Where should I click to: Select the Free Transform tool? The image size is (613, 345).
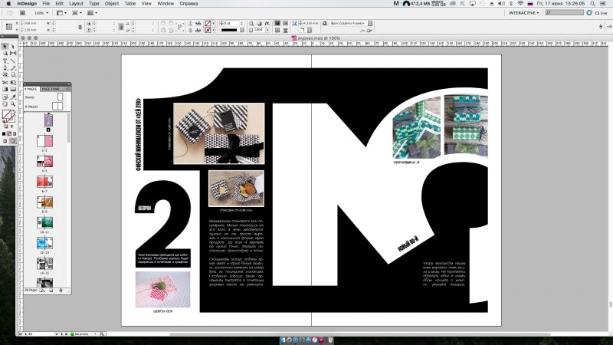12,82
